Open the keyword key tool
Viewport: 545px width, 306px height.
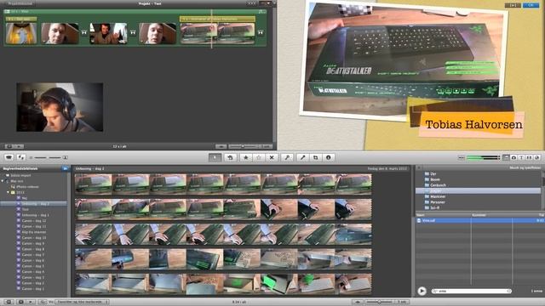click(x=287, y=157)
